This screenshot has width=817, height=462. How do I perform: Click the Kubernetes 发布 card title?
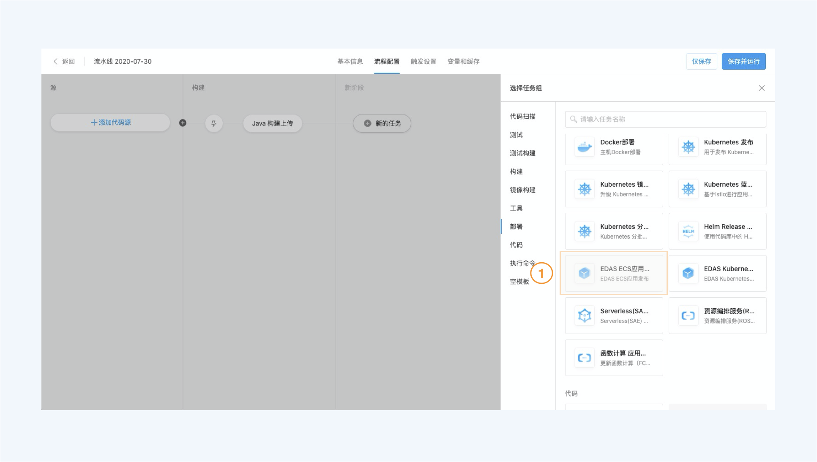click(728, 142)
